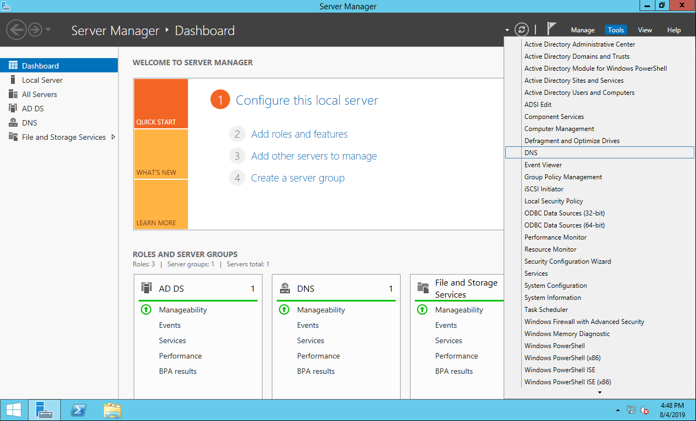Open the LEARN MORE tile

click(x=161, y=204)
